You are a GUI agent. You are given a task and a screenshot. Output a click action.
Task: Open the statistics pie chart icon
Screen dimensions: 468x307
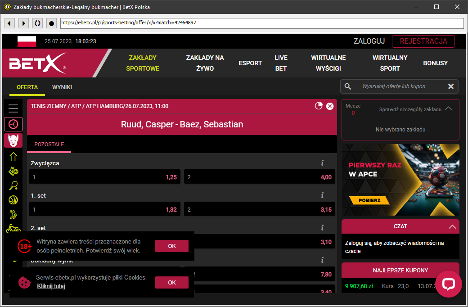tap(319, 106)
